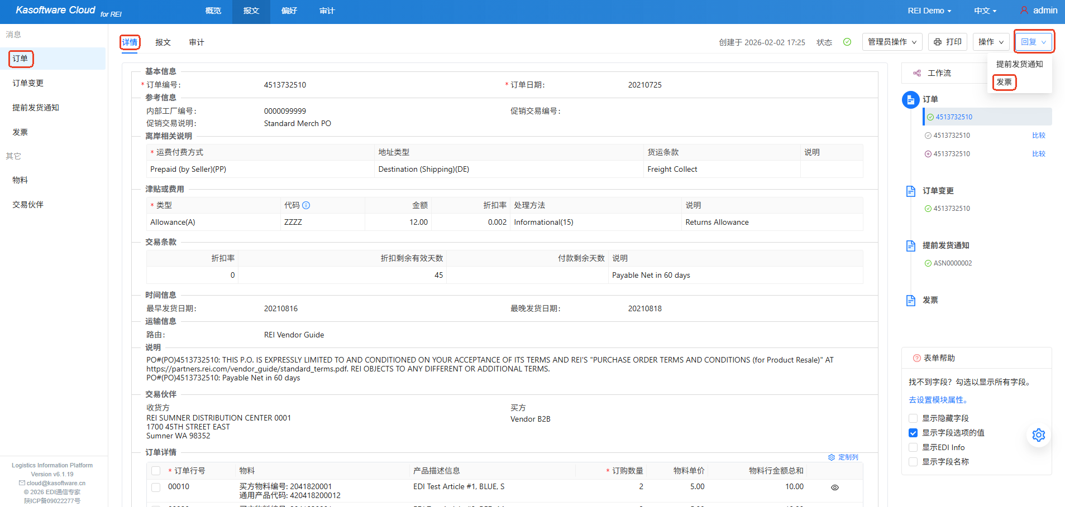Switch to the 审计 tab in the detail view
Image resolution: width=1065 pixels, height=507 pixels.
[x=196, y=42]
